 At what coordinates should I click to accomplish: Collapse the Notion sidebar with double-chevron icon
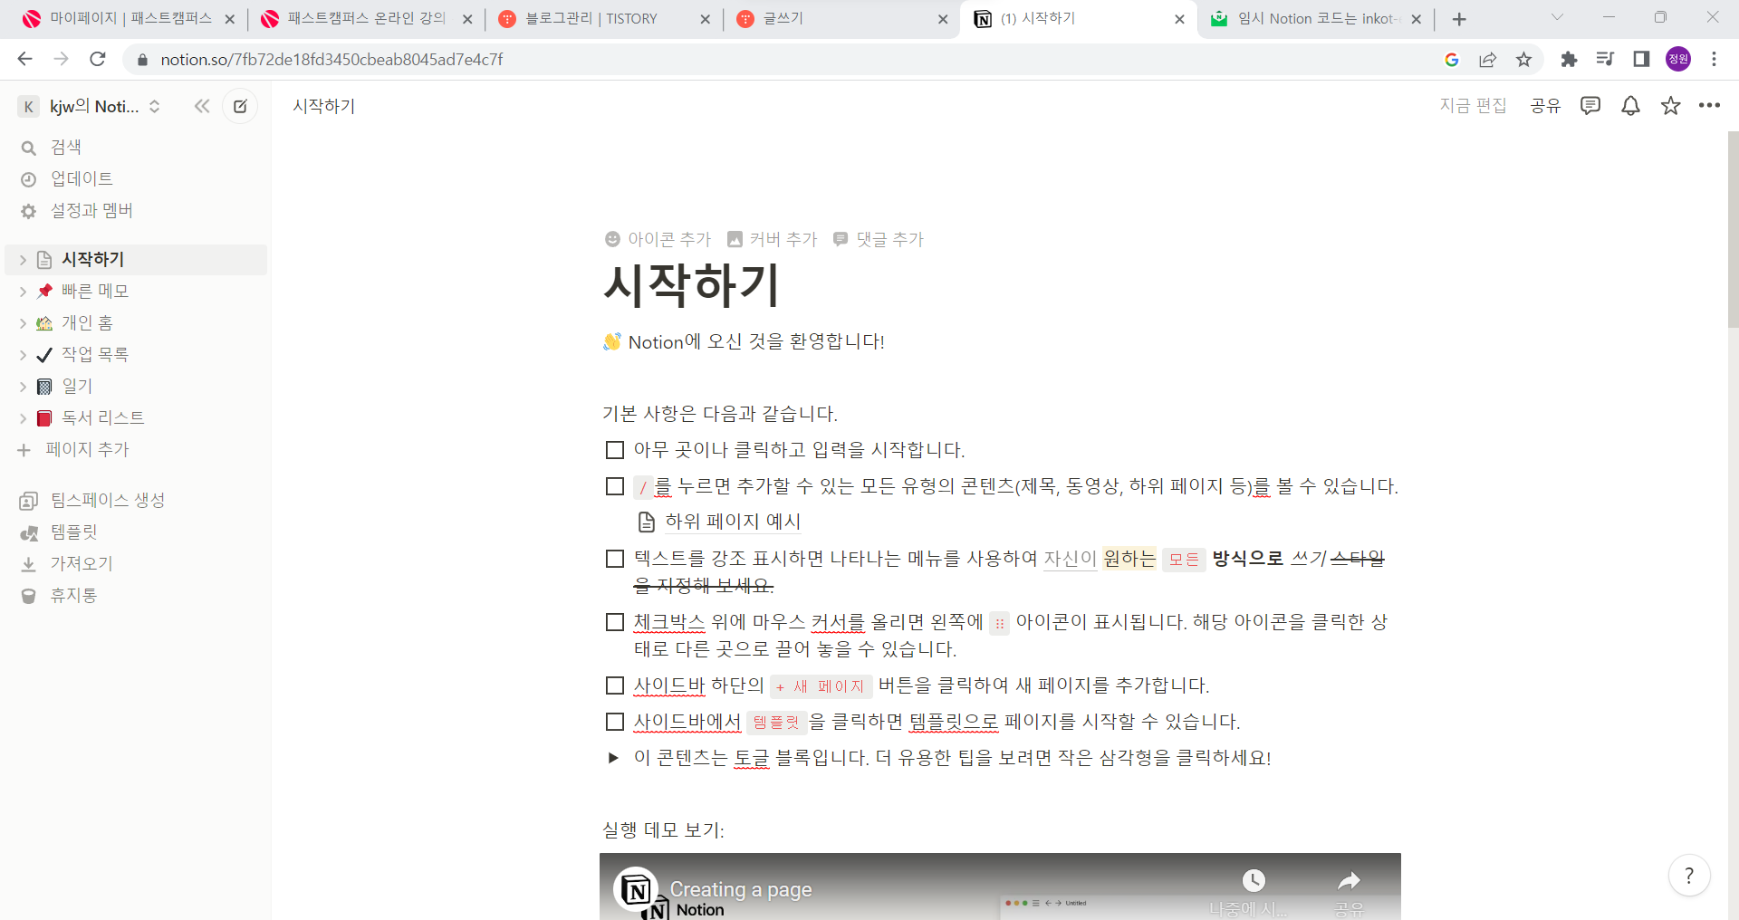(x=202, y=106)
